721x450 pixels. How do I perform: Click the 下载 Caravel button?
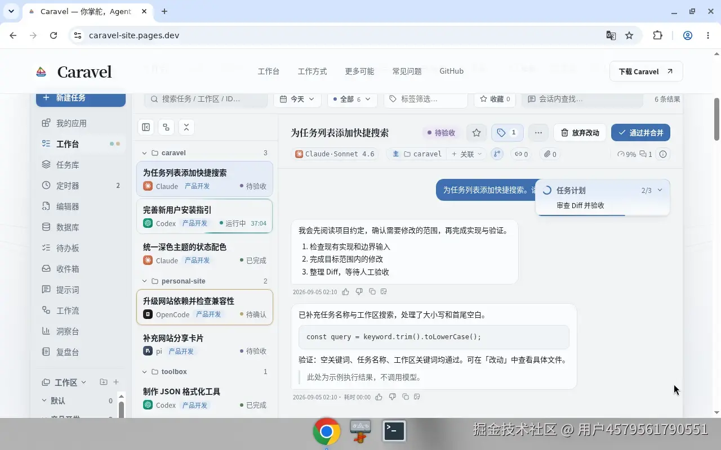[x=646, y=71]
